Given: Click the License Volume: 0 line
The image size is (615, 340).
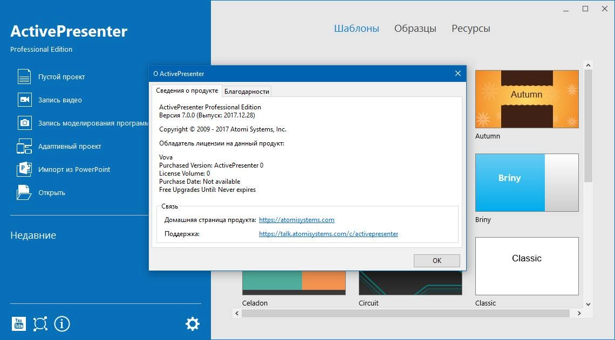Looking at the screenshot, I should tap(184, 173).
